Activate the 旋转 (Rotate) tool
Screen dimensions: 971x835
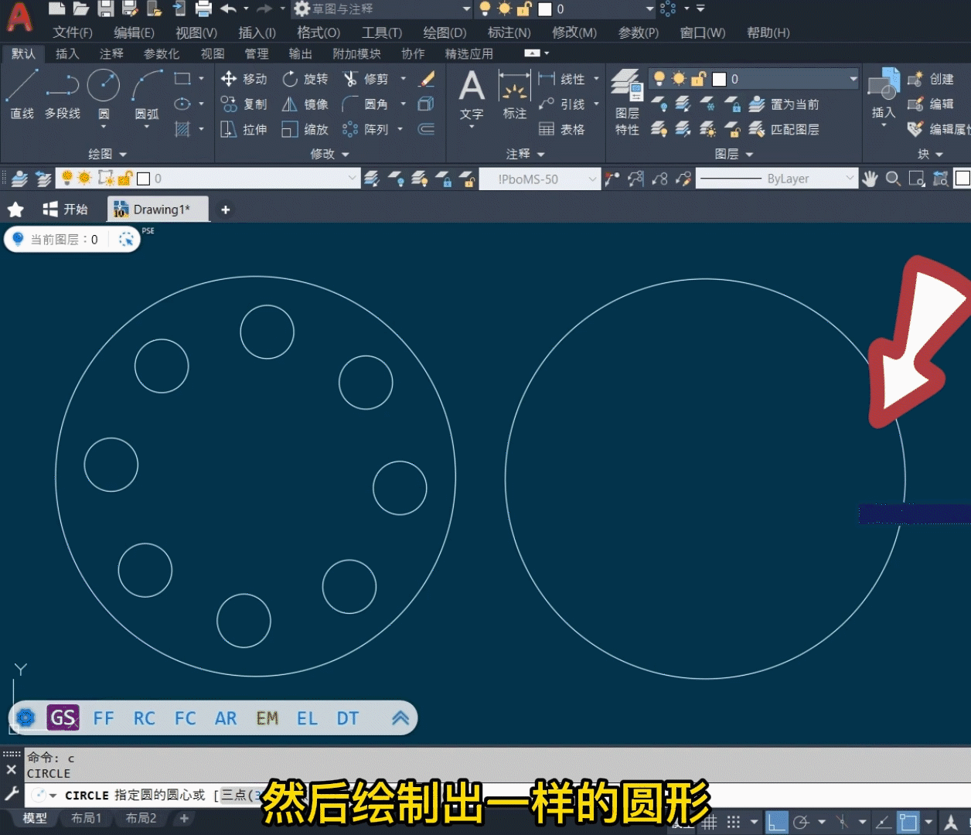coord(306,78)
